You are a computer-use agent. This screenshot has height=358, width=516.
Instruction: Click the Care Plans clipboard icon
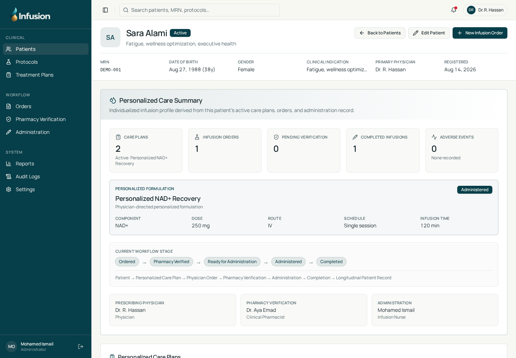118,137
